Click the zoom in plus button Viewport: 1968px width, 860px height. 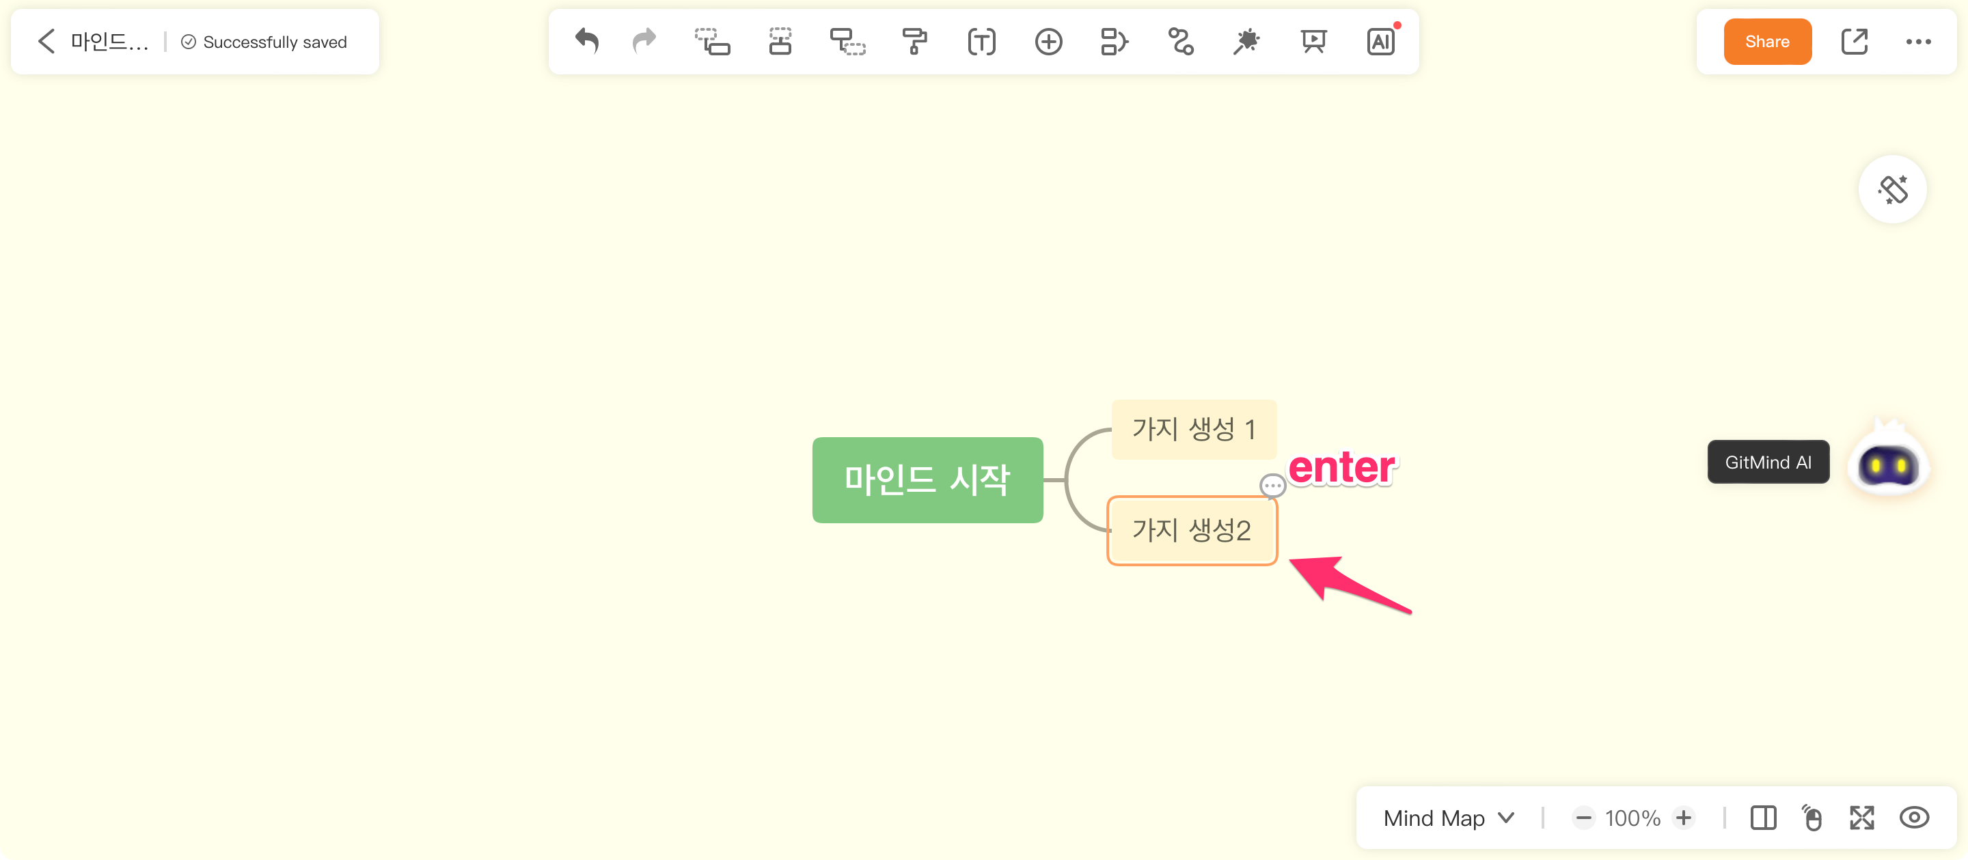[1683, 817]
